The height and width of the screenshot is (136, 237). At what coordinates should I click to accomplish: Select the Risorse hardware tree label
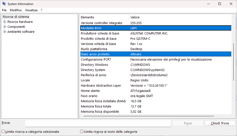pyautogui.click(x=20, y=22)
